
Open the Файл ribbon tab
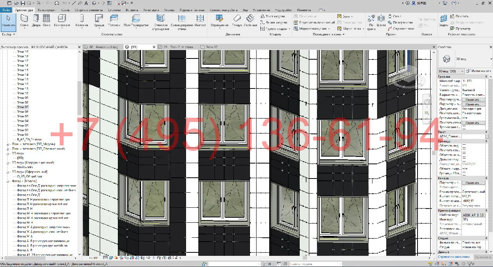click(6, 10)
